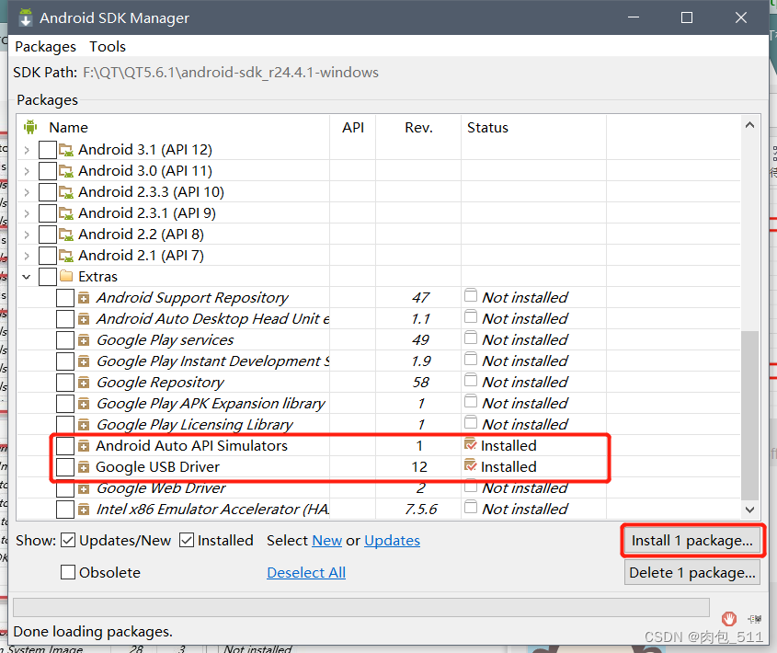The height and width of the screenshot is (653, 777).
Task: Click the Android robot icon in Name header
Action: (30, 128)
